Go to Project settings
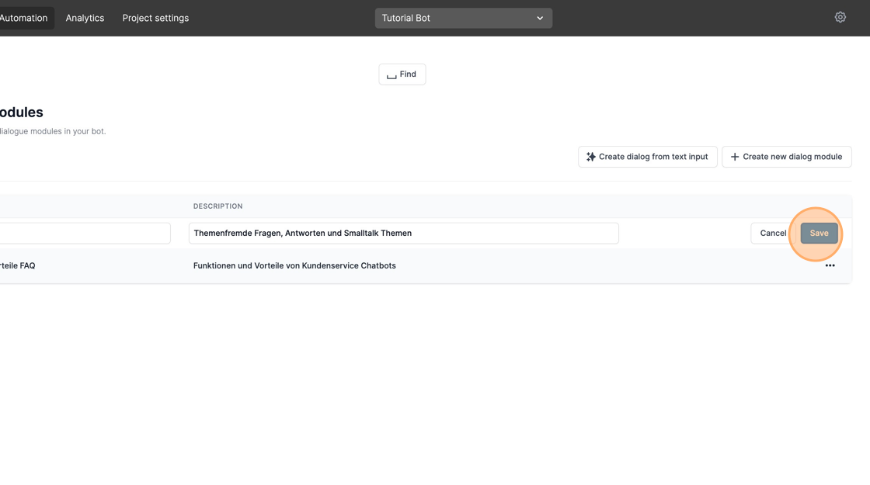This screenshot has width=870, height=485. (155, 18)
